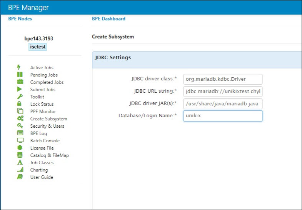Click the bpe143.3193 node name
This screenshot has height=210, width=302.
click(x=38, y=38)
